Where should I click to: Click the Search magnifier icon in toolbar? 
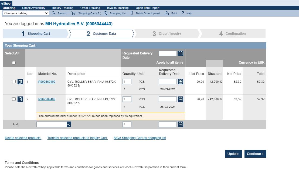(53, 13)
